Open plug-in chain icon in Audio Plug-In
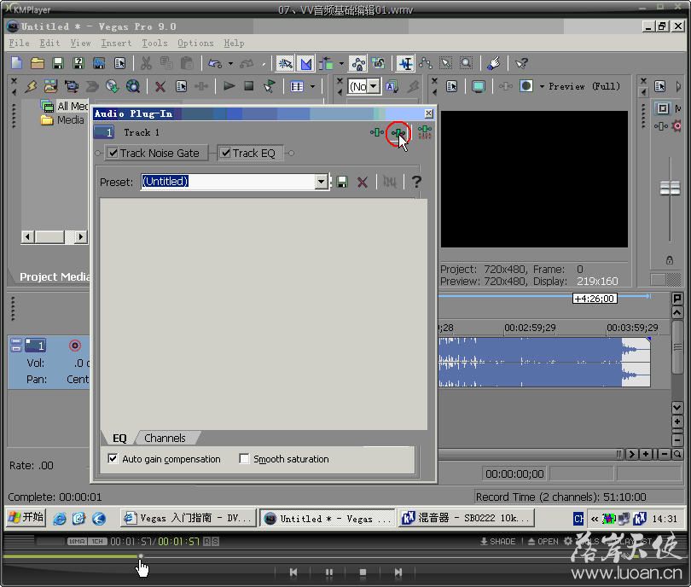The image size is (691, 587). coord(377,131)
